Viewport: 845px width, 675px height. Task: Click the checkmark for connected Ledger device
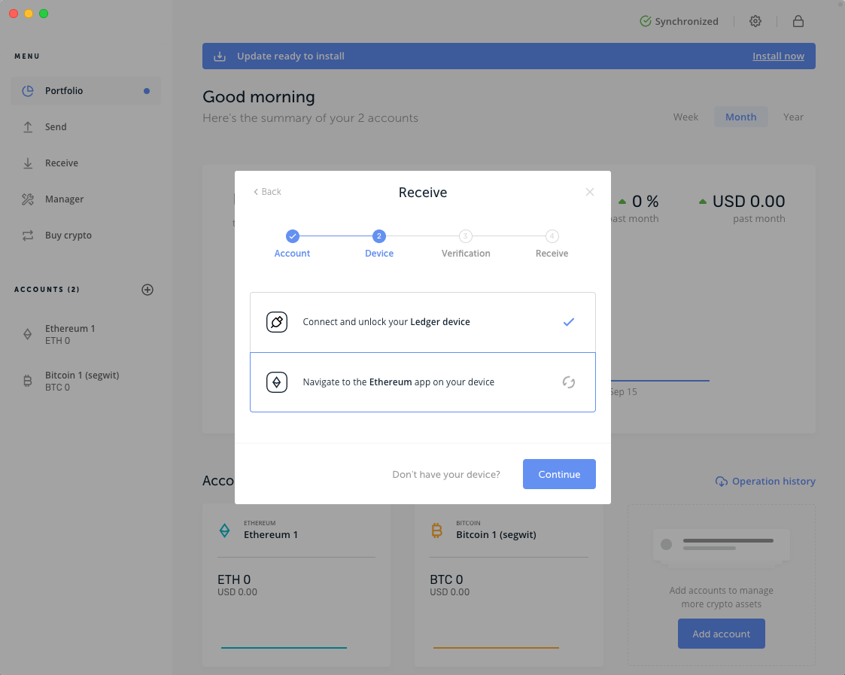click(x=569, y=321)
